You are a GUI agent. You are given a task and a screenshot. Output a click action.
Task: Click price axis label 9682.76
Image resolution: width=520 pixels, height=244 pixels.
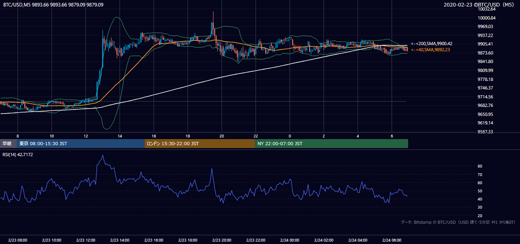coord(485,105)
